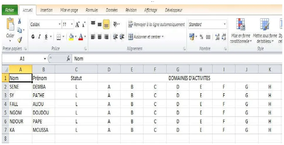Align text left
284x145 pixels.
(93, 37)
